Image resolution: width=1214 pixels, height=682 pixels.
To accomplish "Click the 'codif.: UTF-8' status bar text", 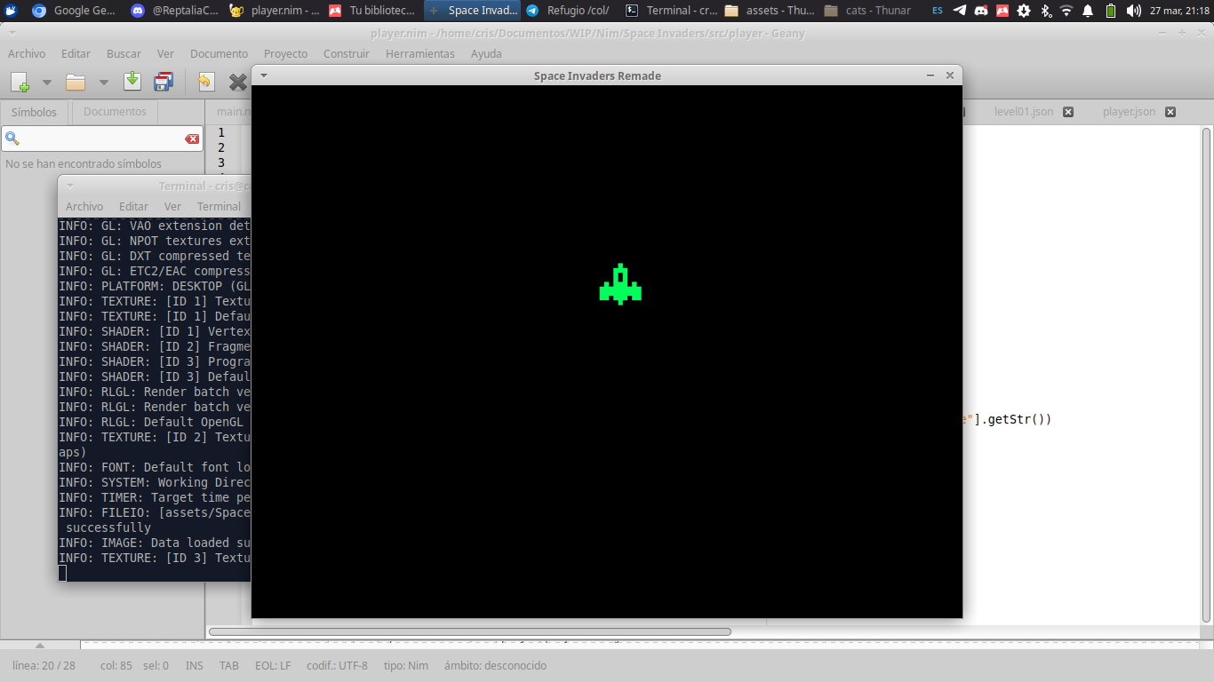I will coord(337,665).
